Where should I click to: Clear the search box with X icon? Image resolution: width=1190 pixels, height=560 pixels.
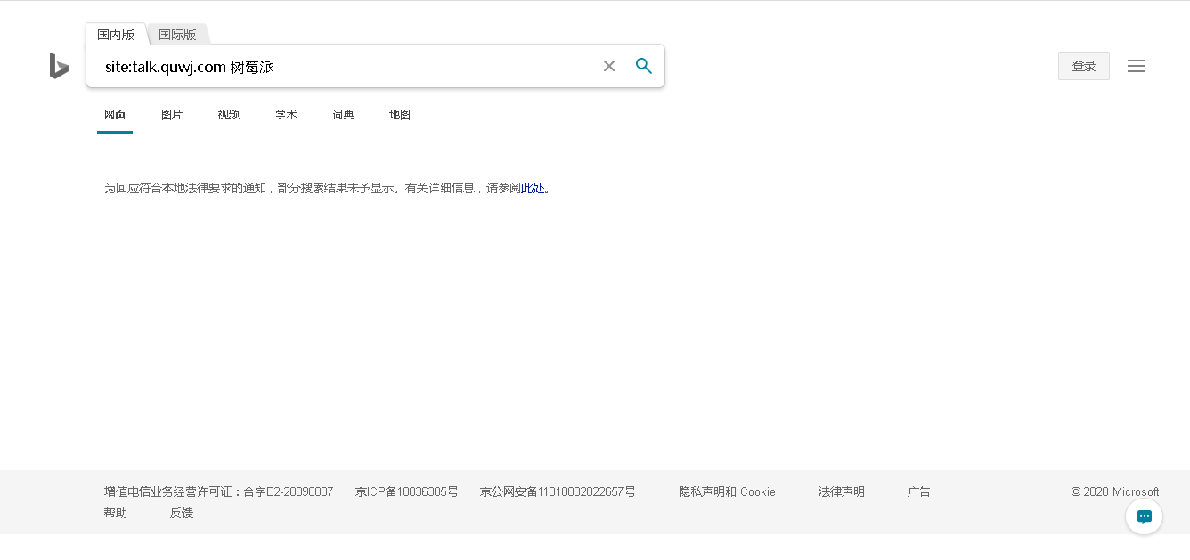coord(609,66)
